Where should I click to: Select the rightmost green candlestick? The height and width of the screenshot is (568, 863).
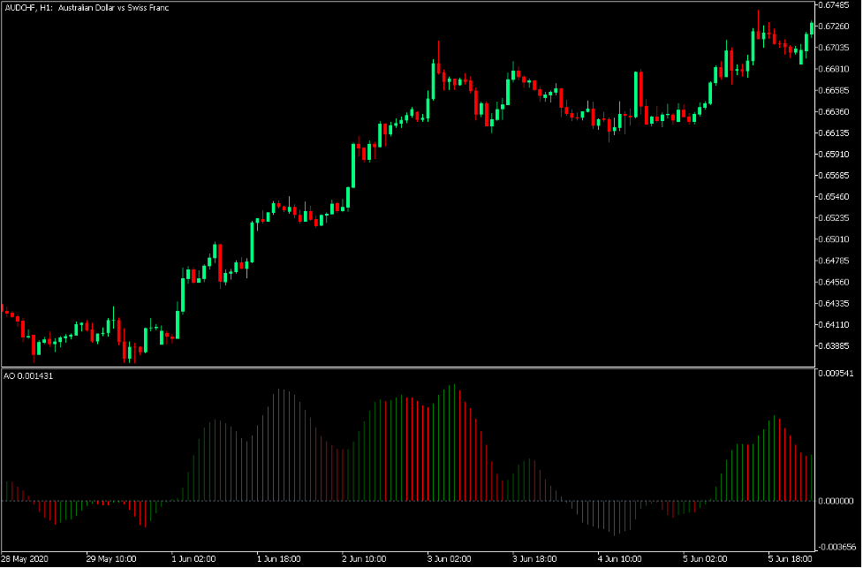[x=814, y=31]
